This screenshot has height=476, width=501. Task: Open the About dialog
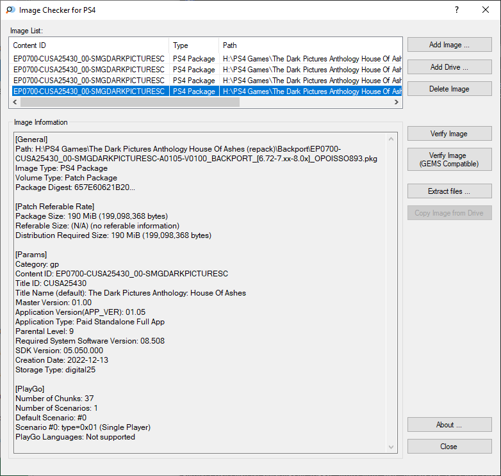pyautogui.click(x=449, y=425)
